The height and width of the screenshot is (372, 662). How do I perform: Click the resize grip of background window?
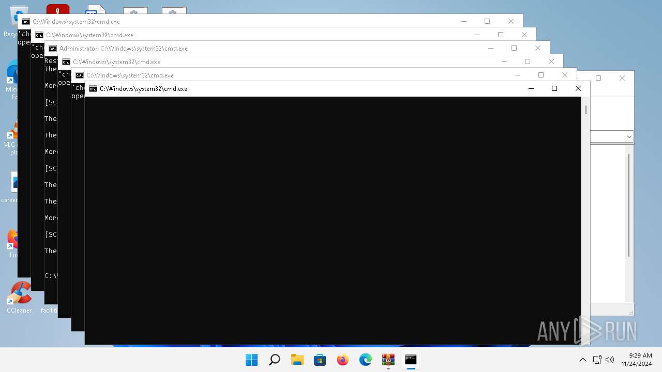pyautogui.click(x=631, y=312)
